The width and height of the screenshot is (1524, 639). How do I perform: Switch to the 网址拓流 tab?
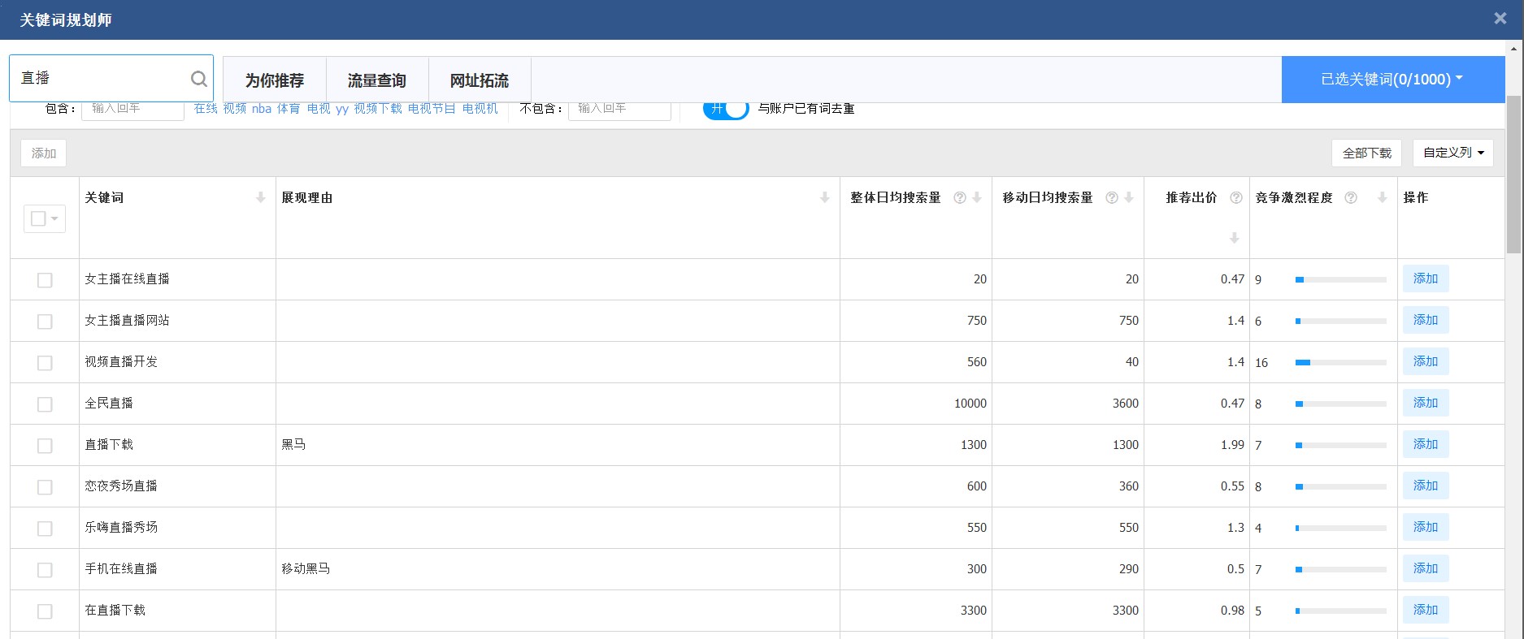[x=480, y=80]
